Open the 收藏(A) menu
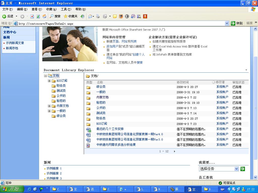The height and width of the screenshot is (193, 258). click(51, 9)
